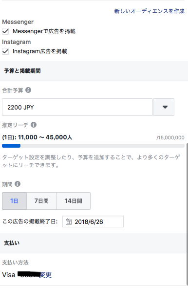Click the info icon beside 推定リーチ
This screenshot has height=288, width=188.
[x=34, y=125]
